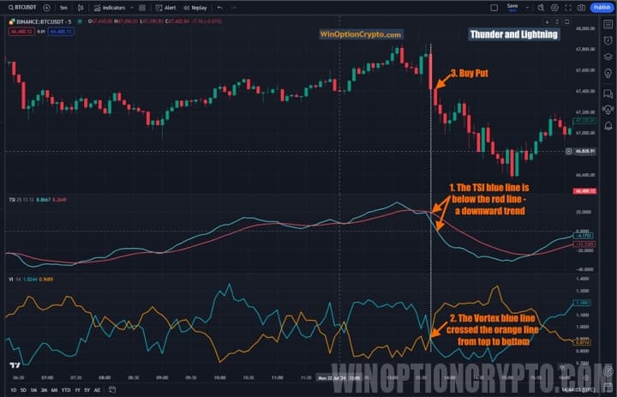Click the BTCUSDT symbol search
The image size is (617, 397).
tap(21, 7)
